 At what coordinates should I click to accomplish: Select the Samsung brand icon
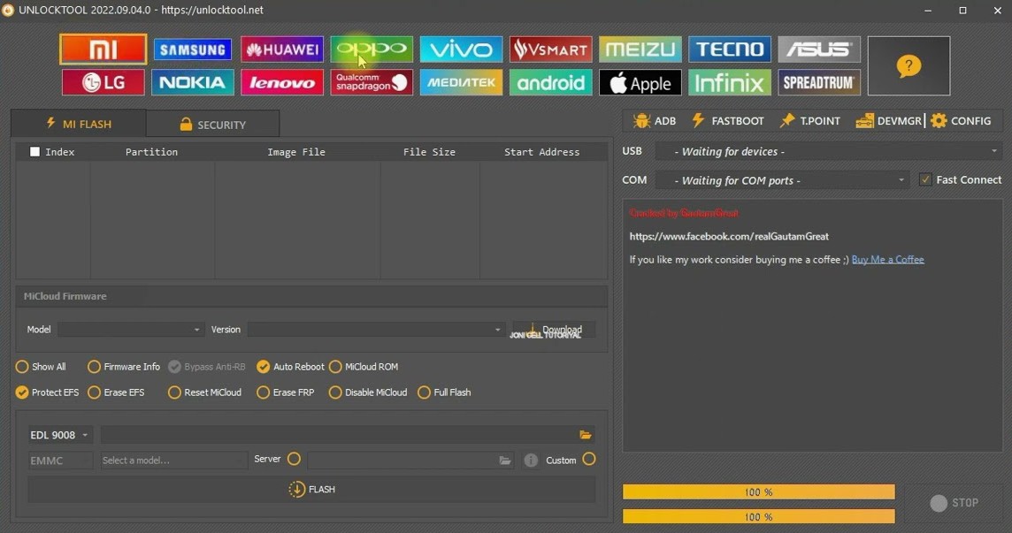(192, 49)
